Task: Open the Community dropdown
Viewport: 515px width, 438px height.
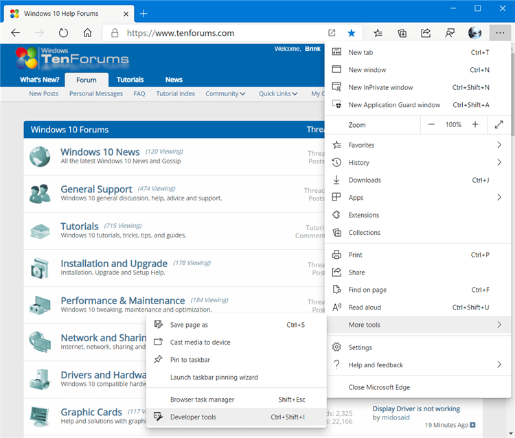Action: tap(225, 93)
